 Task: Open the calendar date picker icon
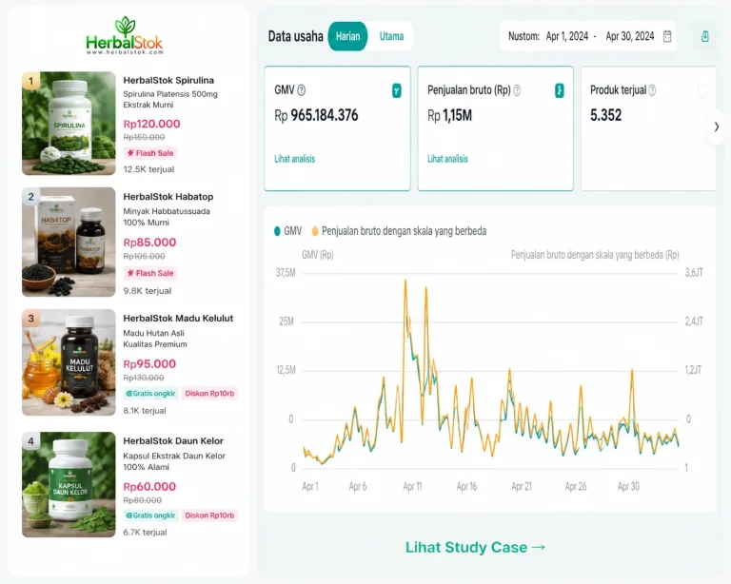[667, 36]
